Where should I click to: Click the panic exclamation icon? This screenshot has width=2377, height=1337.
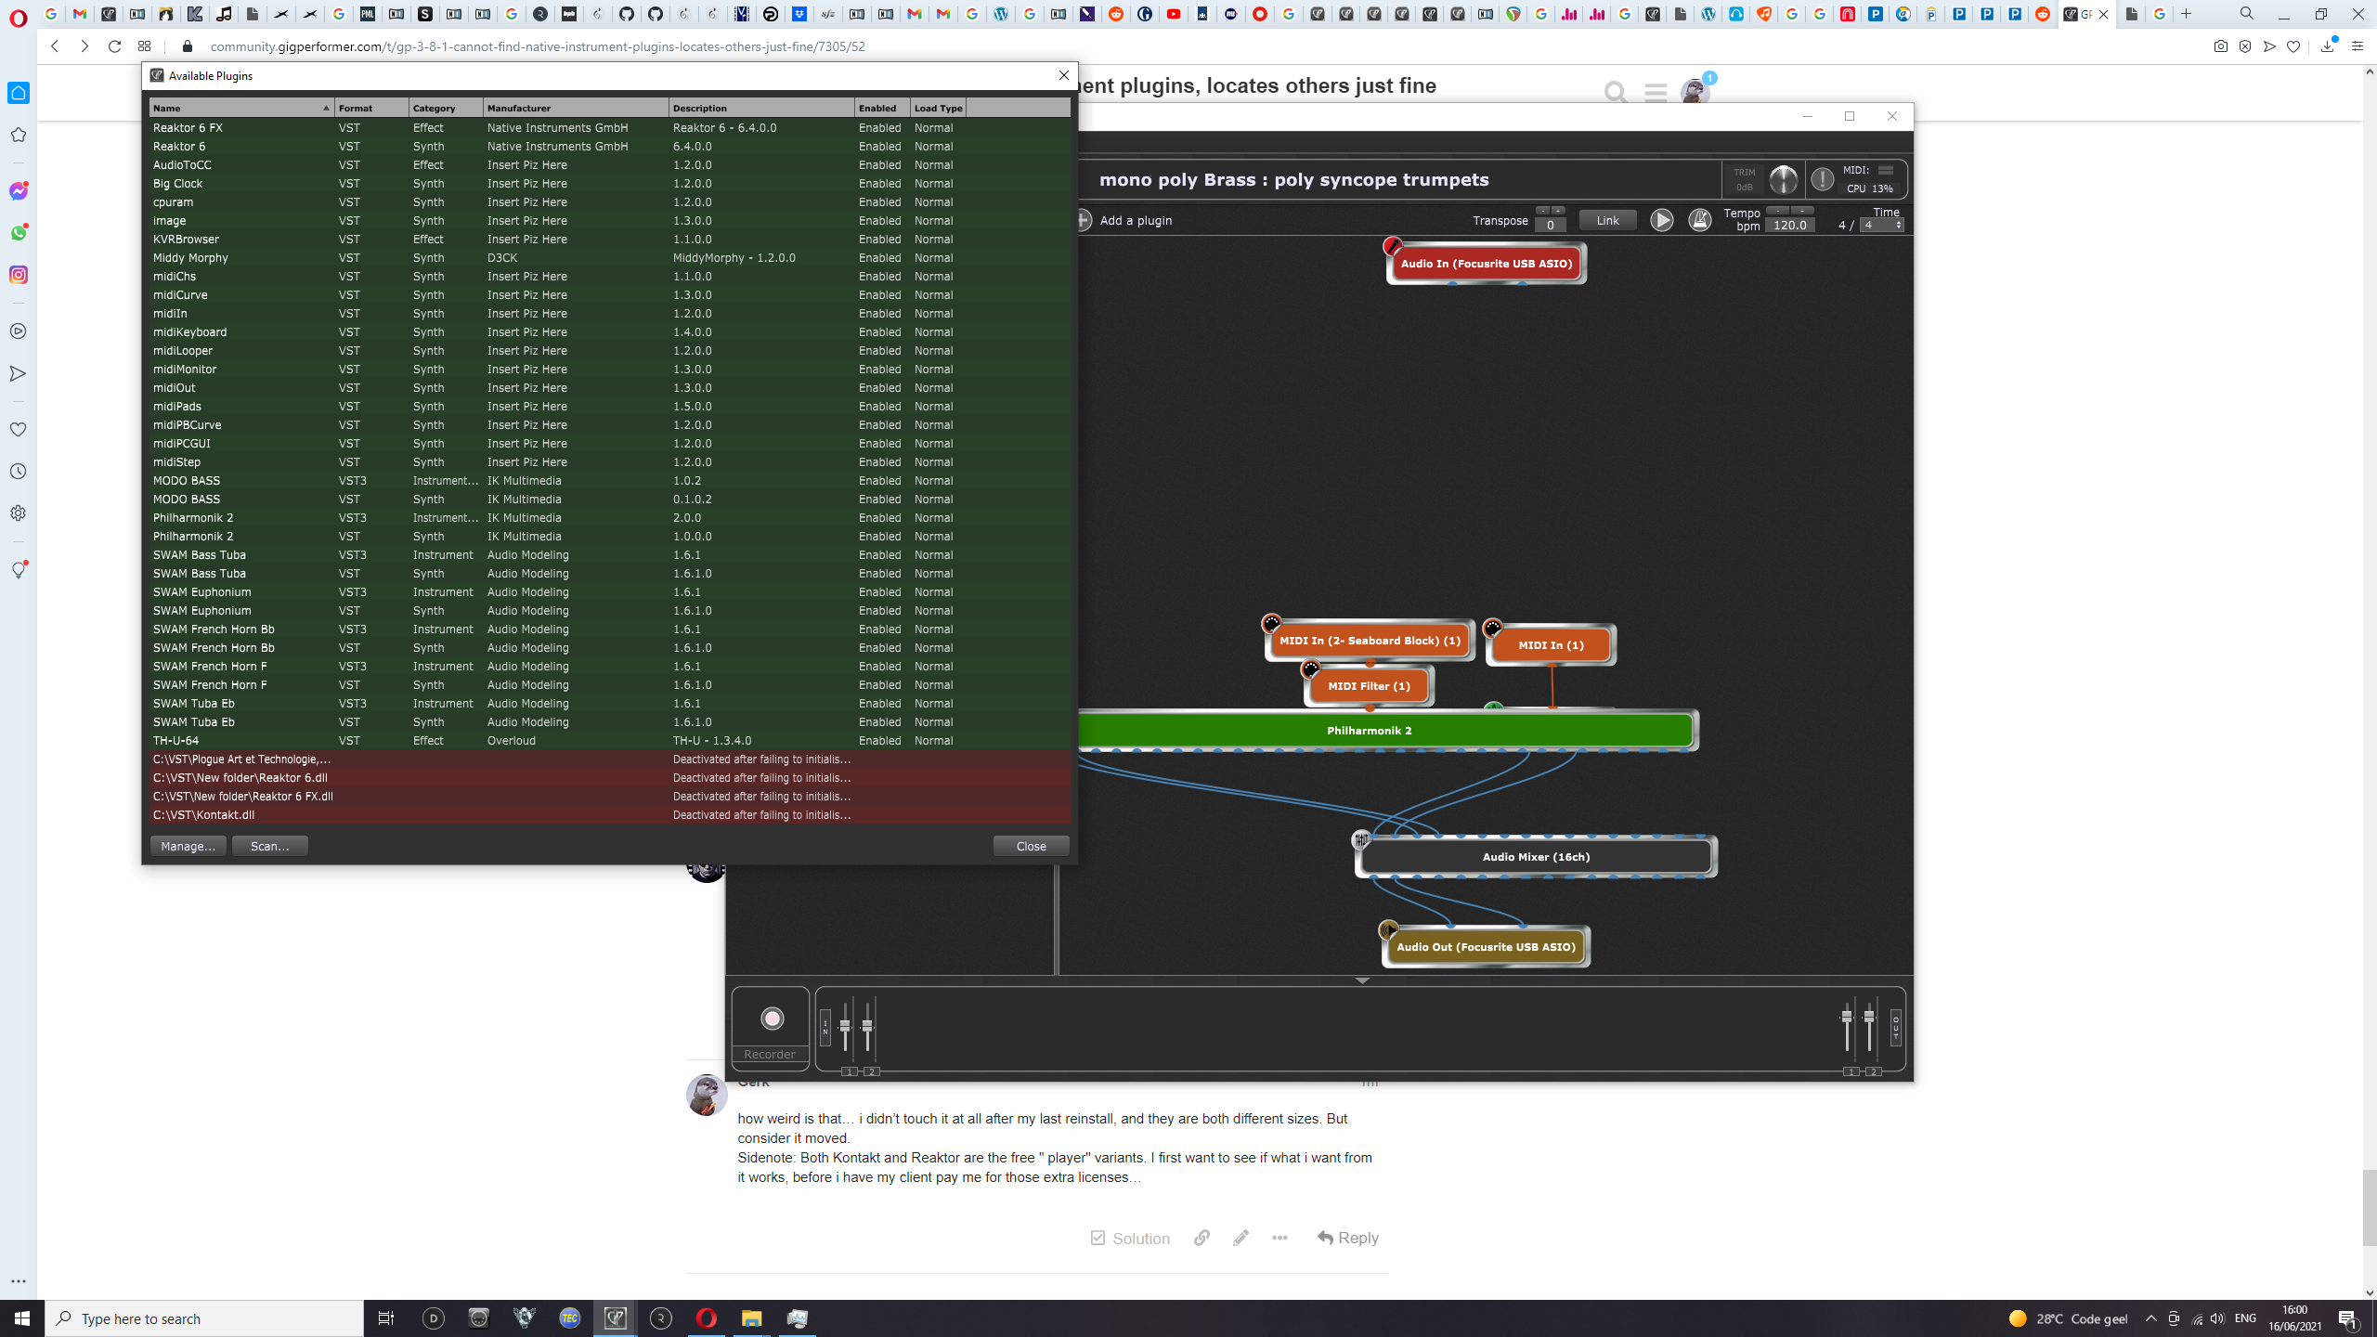coord(1822,179)
